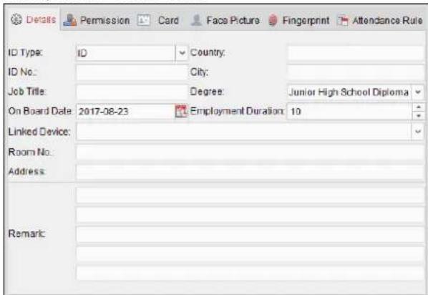Click the Room No. input field

click(250, 152)
